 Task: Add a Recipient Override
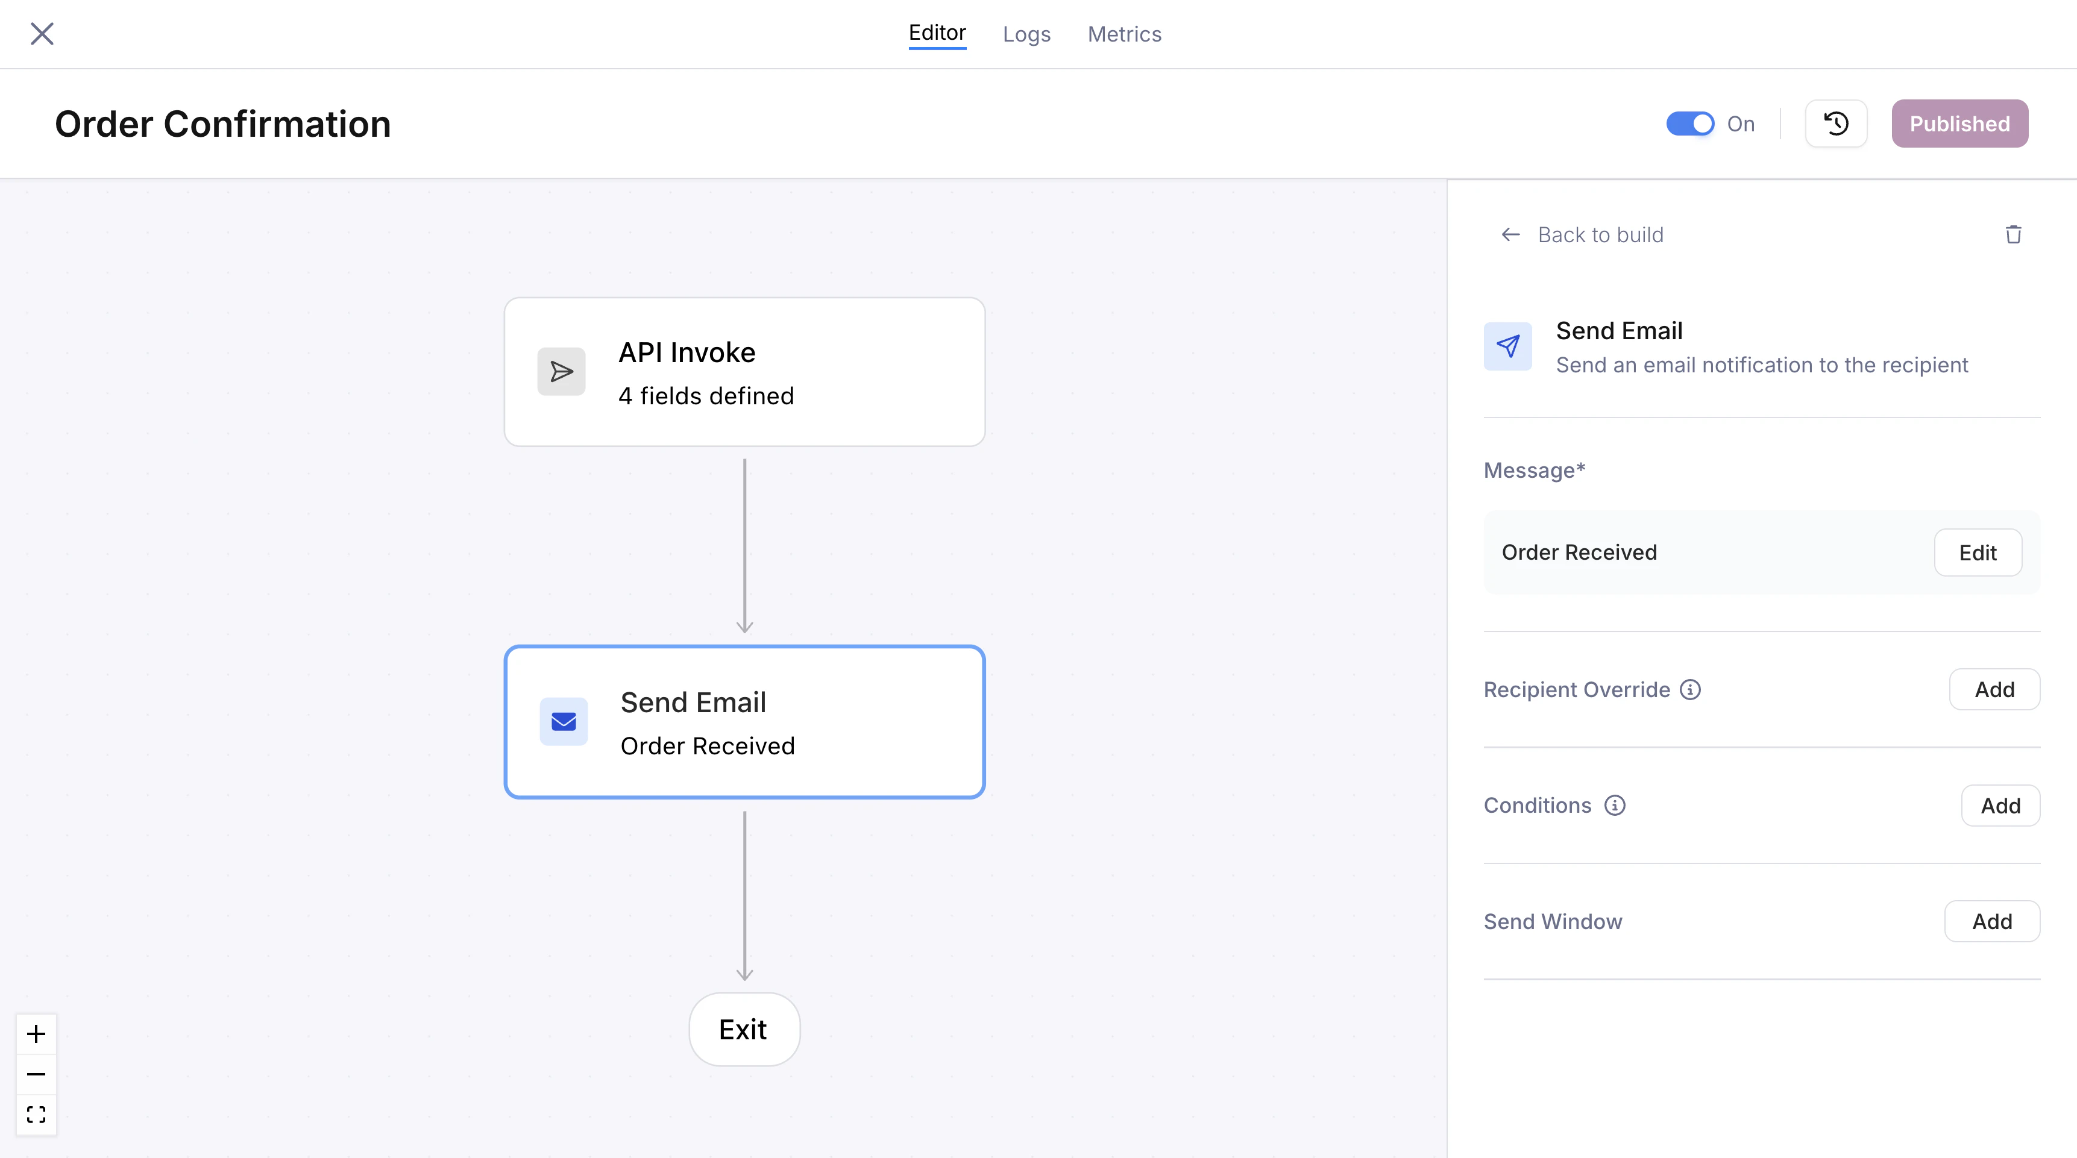coord(1994,690)
